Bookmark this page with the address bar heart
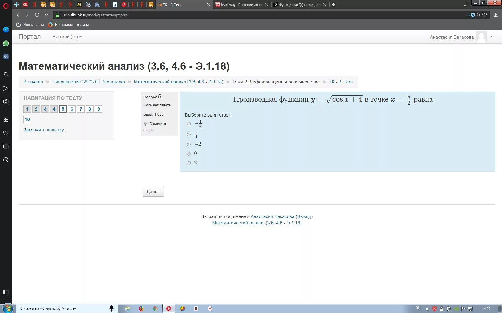 pyautogui.click(x=485, y=15)
